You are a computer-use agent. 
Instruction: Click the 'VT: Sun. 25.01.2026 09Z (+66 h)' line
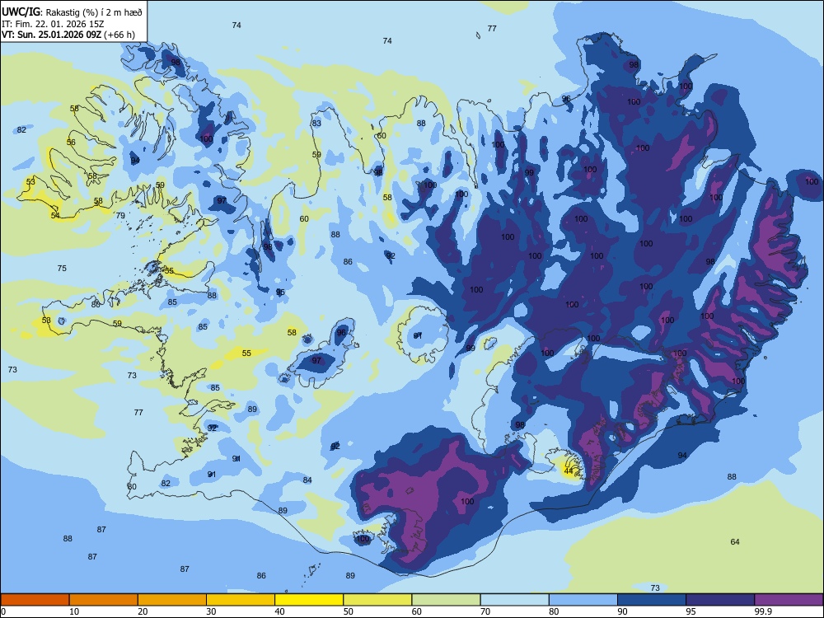68,35
